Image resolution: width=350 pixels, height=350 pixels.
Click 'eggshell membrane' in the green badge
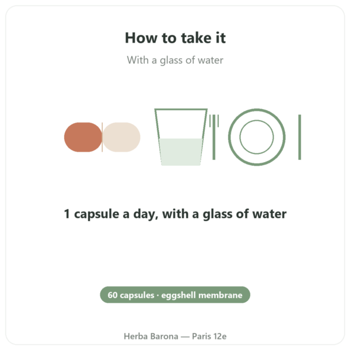tap(202, 295)
